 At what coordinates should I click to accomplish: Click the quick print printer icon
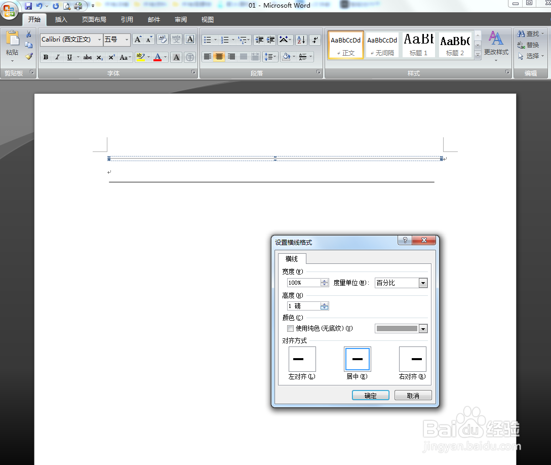click(78, 6)
